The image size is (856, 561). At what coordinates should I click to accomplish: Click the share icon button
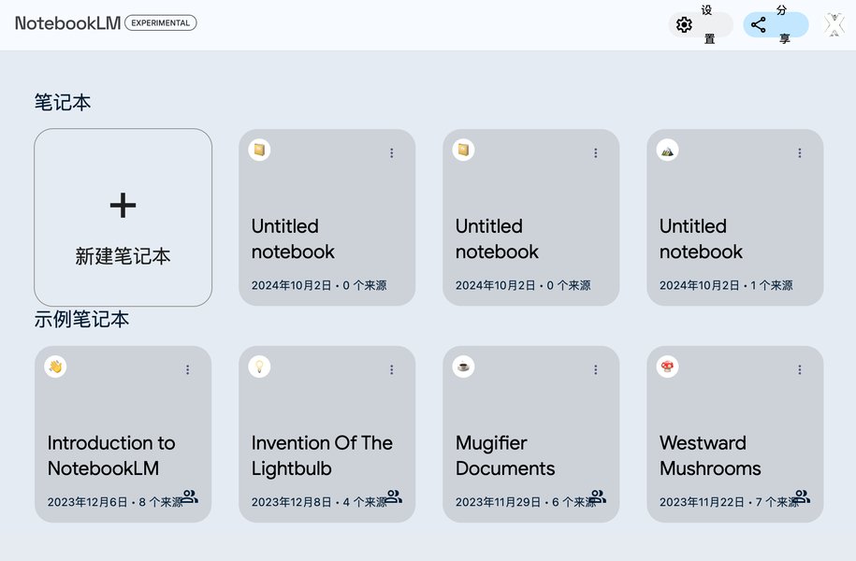coord(759,24)
